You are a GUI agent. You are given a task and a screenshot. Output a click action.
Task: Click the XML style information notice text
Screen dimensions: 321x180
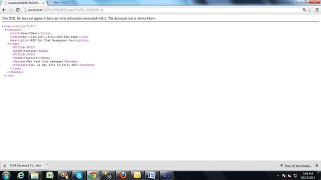pos(79,18)
